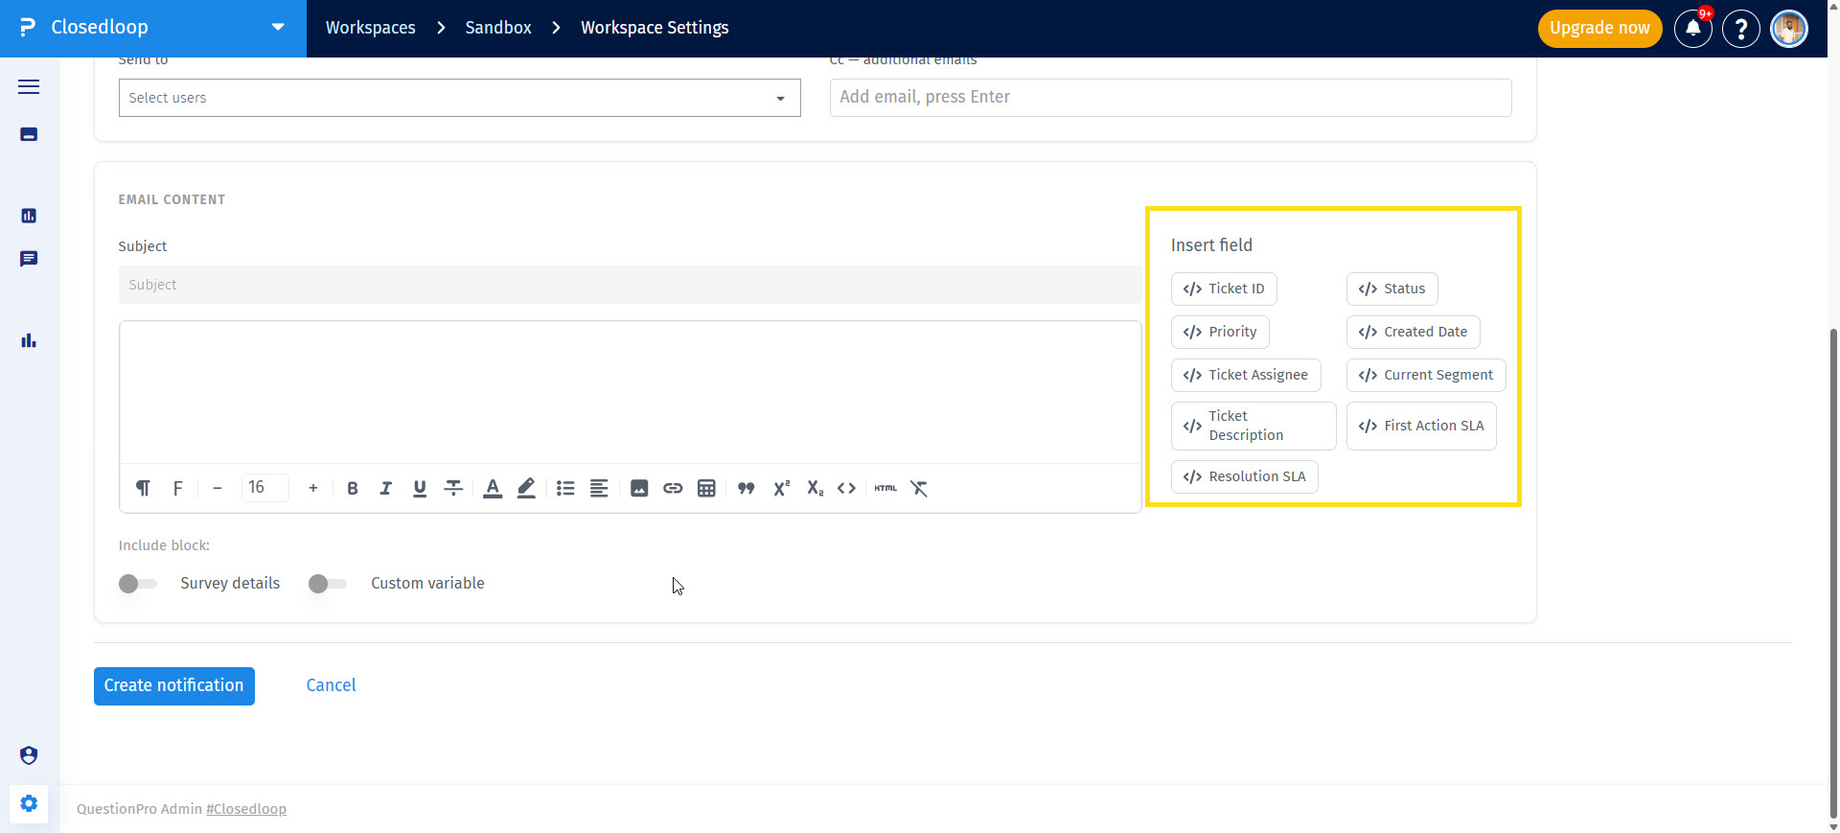Toggle strikethrough formatting

pyautogui.click(x=453, y=488)
